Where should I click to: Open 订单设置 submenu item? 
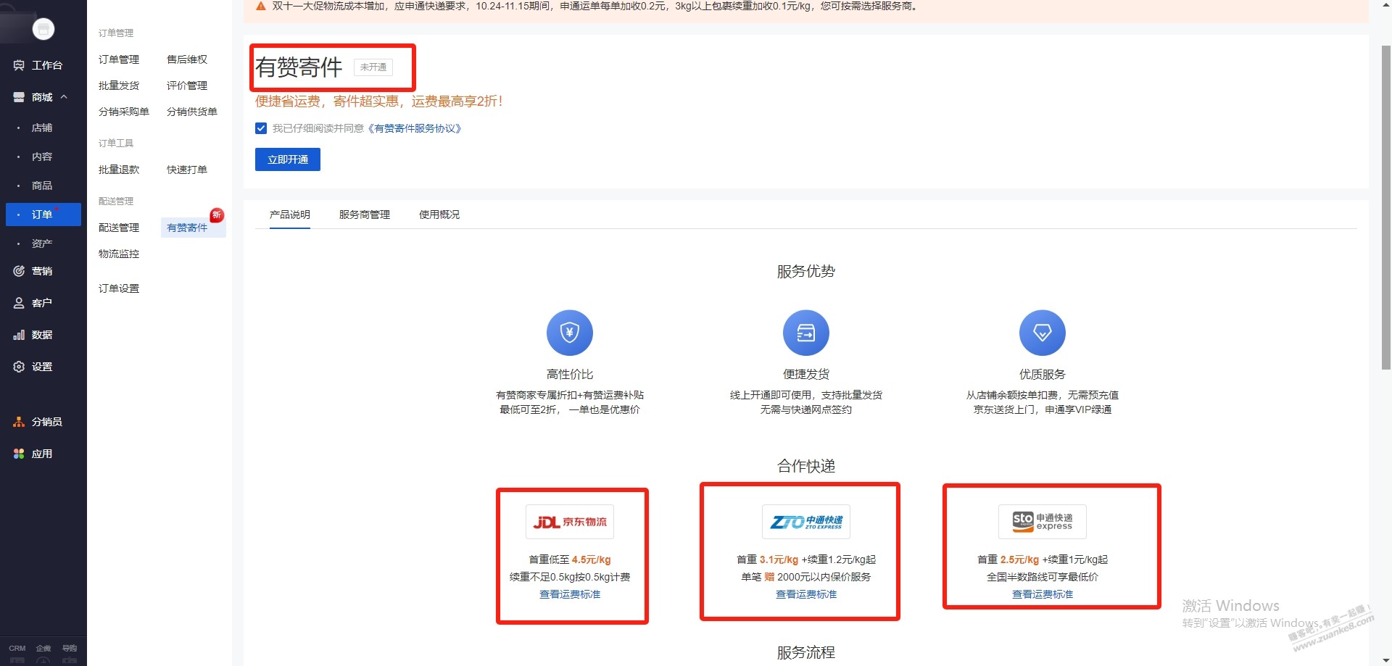click(x=119, y=288)
